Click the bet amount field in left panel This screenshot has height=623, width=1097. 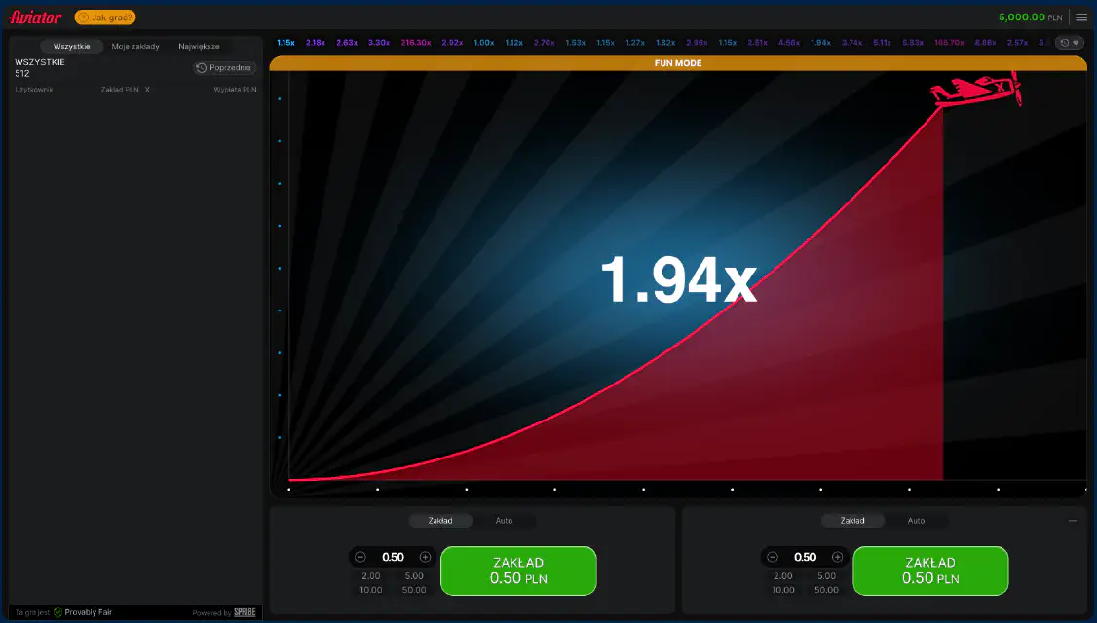coord(393,557)
